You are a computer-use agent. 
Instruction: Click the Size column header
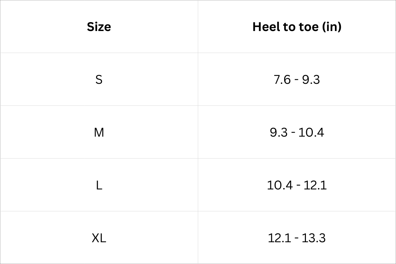pyautogui.click(x=99, y=27)
